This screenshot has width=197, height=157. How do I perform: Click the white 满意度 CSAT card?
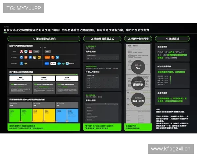coord(21,78)
